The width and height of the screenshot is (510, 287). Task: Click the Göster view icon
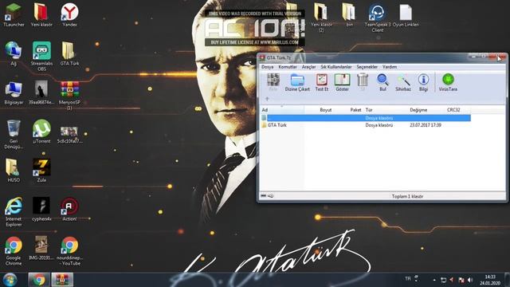pyautogui.click(x=342, y=82)
